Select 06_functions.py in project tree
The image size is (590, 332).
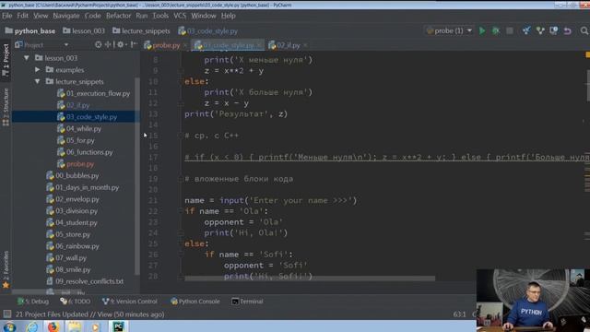(x=85, y=152)
